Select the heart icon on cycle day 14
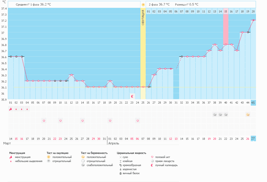The image size is (267, 182). [x=83, y=121]
